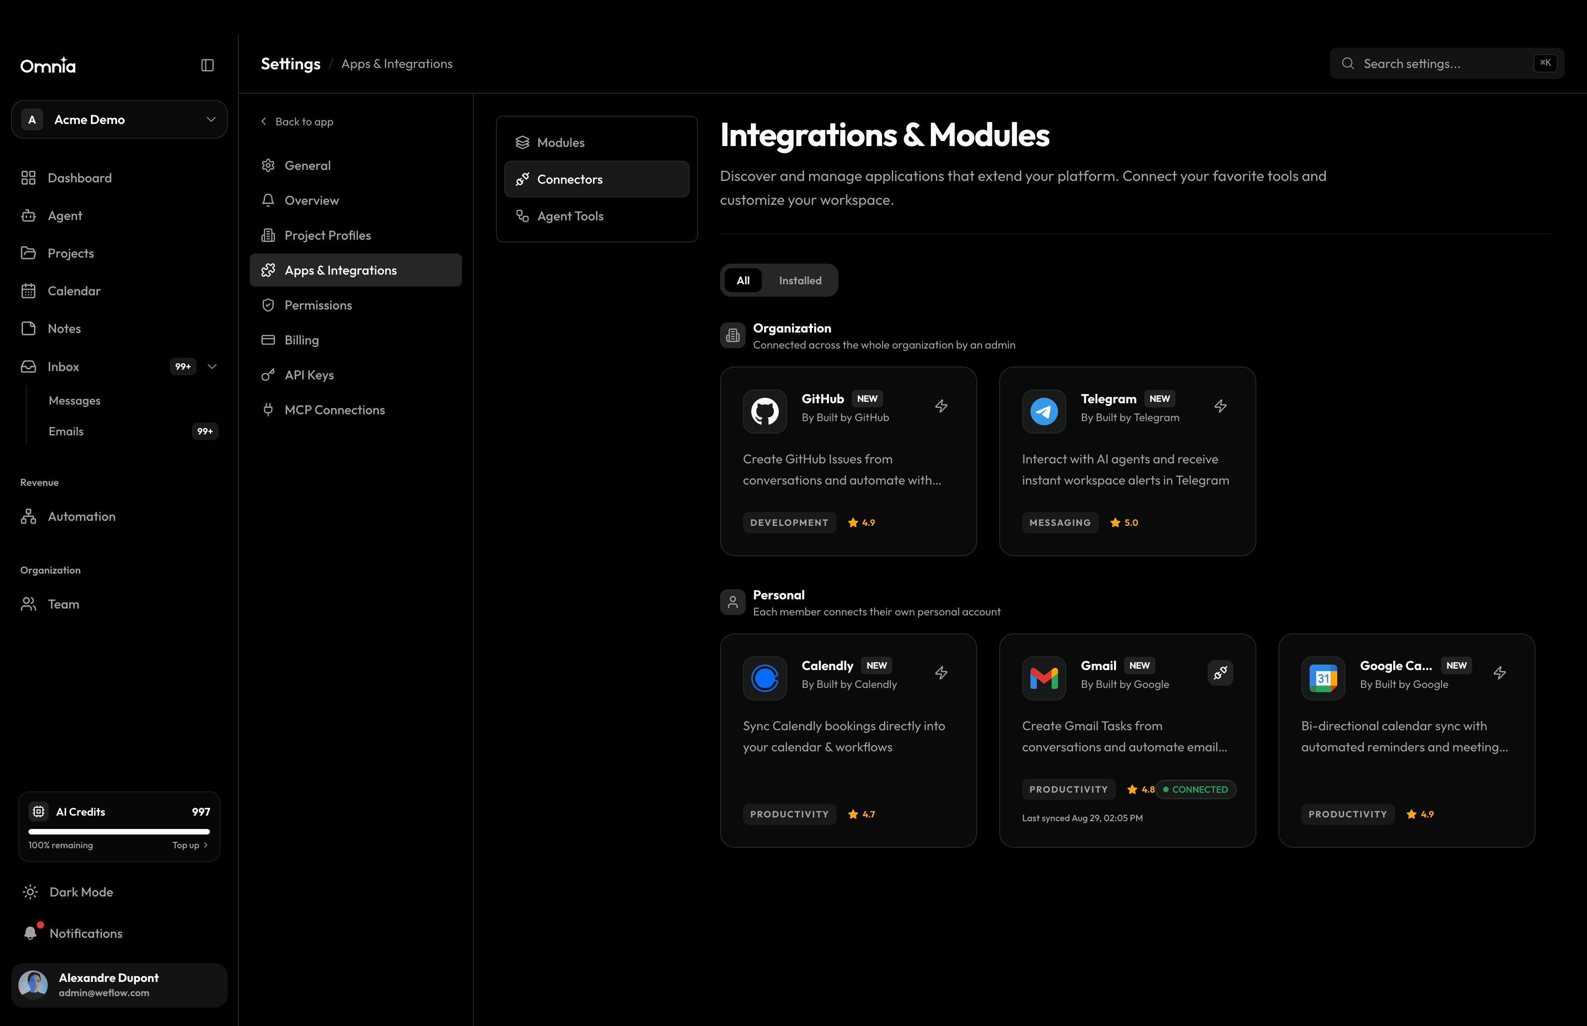1587x1026 pixels.
Task: Click the Omnia logo
Action: (x=48, y=65)
